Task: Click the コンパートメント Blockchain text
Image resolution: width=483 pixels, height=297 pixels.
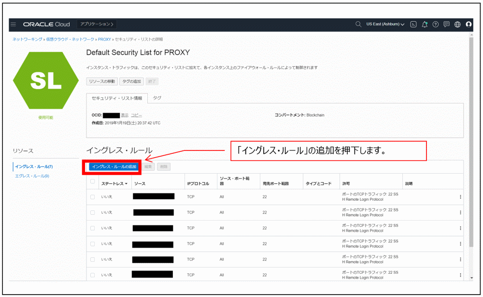Action: click(299, 115)
